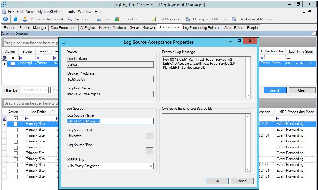Screen dimensions: 318x190
Task: Click the List Manager icon
Action: pyautogui.click(x=153, y=19)
